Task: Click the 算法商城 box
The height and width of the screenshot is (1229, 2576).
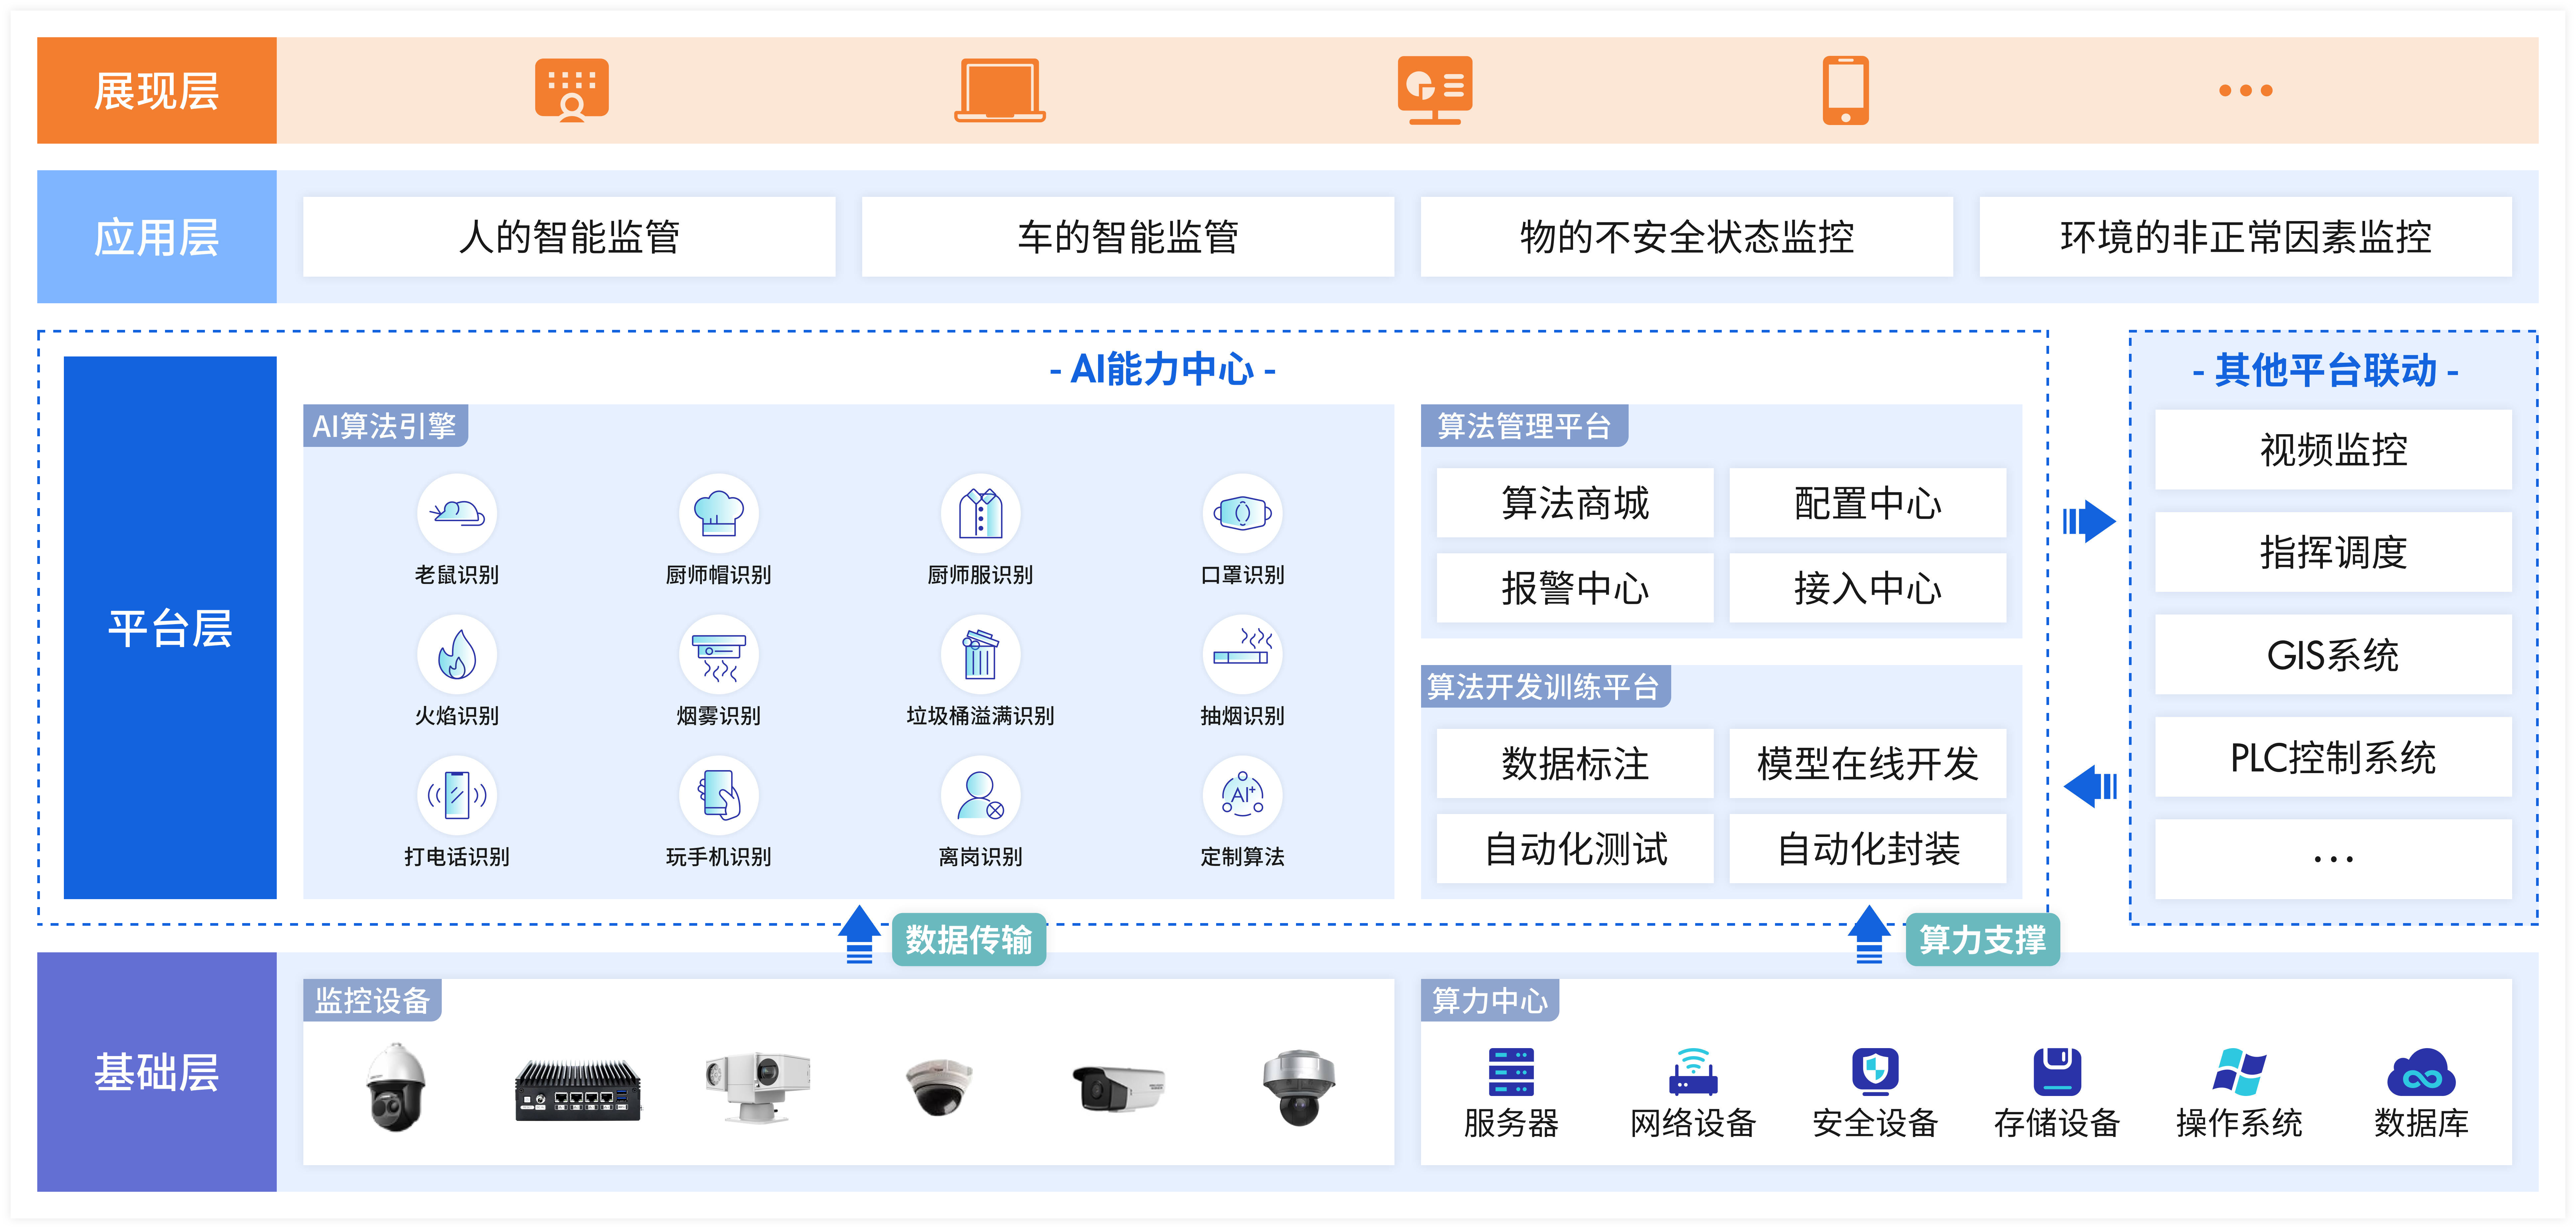Action: click(1575, 503)
